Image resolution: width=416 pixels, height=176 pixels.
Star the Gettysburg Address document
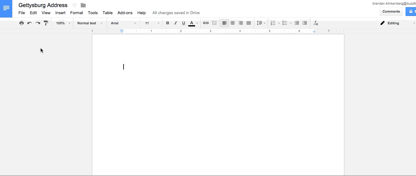tap(75, 5)
